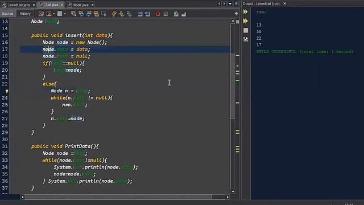Click Find Previous Occurrence icon
This screenshot has height=205, width=364.
coord(81,14)
